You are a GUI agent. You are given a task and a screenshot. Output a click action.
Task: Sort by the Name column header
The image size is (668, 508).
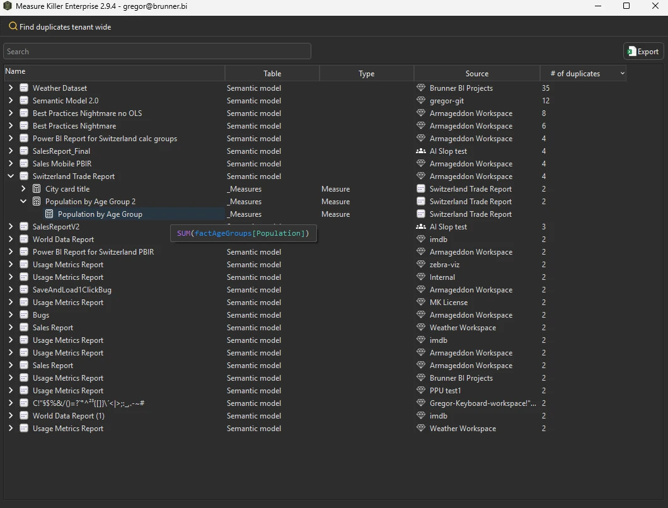tap(114, 73)
